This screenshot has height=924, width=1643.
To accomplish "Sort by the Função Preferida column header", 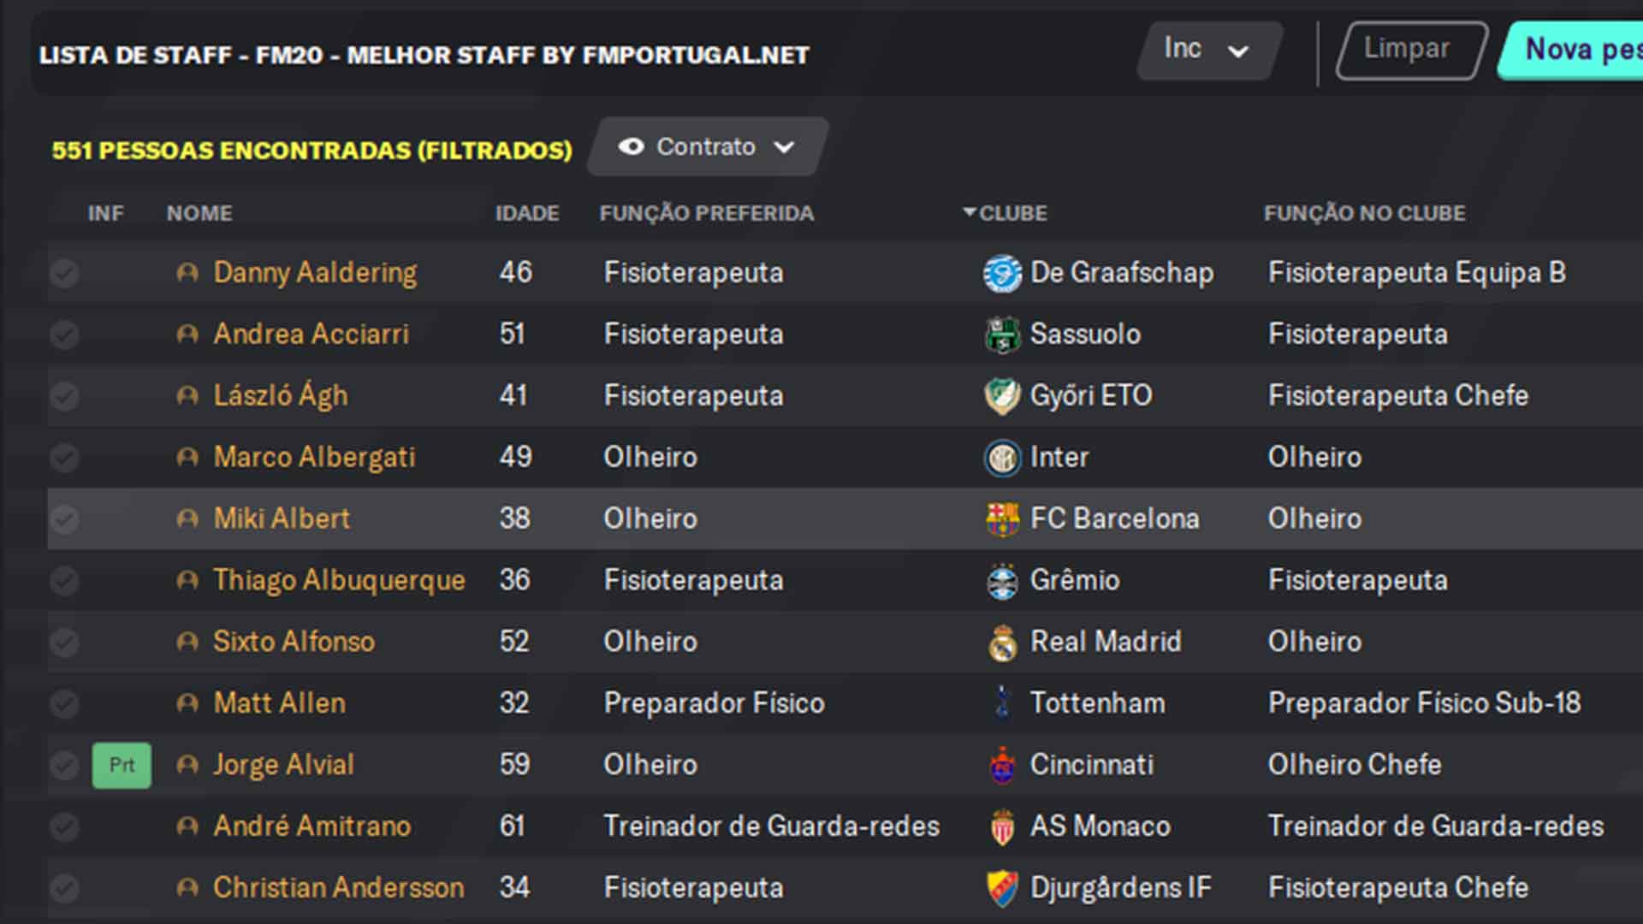I will click(707, 213).
